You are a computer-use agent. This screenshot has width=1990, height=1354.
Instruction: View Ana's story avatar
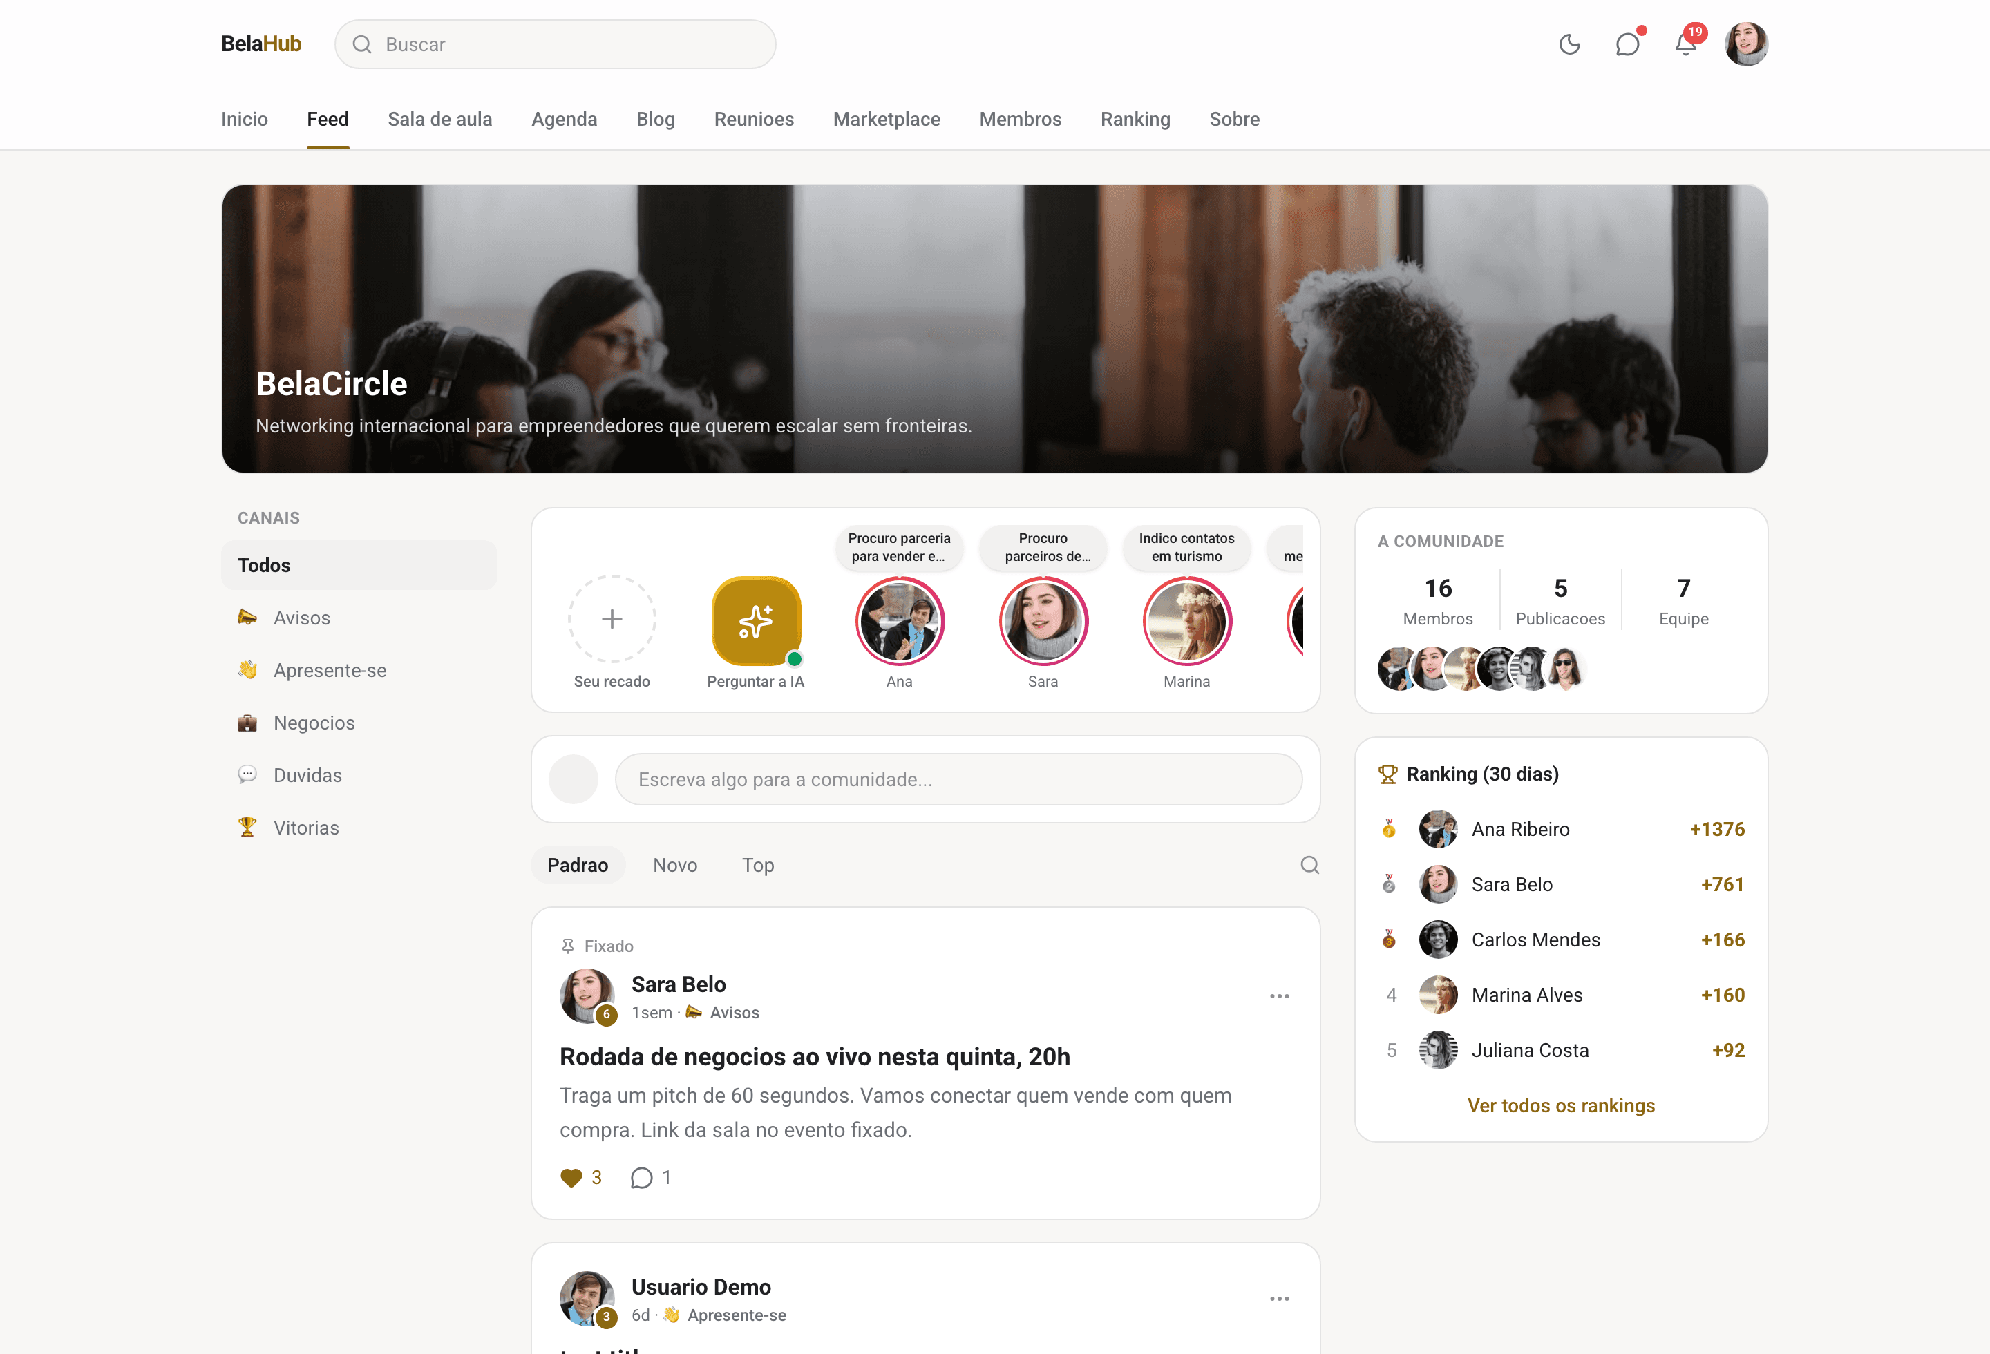(899, 620)
